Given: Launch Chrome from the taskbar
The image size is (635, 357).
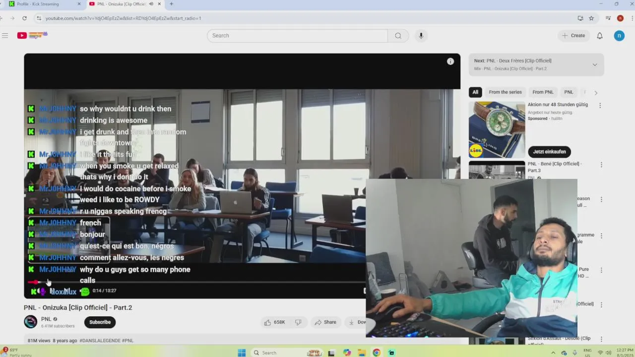Looking at the screenshot, I should click(377, 353).
